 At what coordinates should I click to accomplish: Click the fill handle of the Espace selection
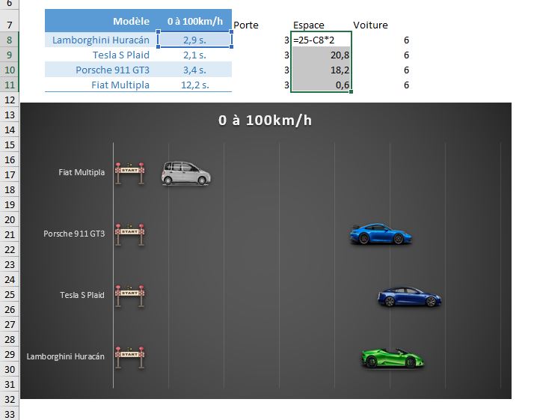351,91
